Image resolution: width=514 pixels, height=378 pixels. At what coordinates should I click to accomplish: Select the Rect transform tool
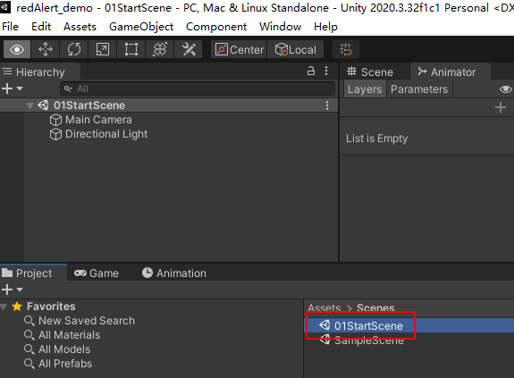click(131, 49)
